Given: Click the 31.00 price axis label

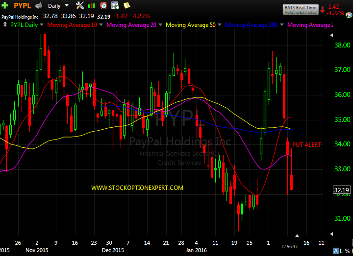Looking at the screenshot, I should [342, 218].
